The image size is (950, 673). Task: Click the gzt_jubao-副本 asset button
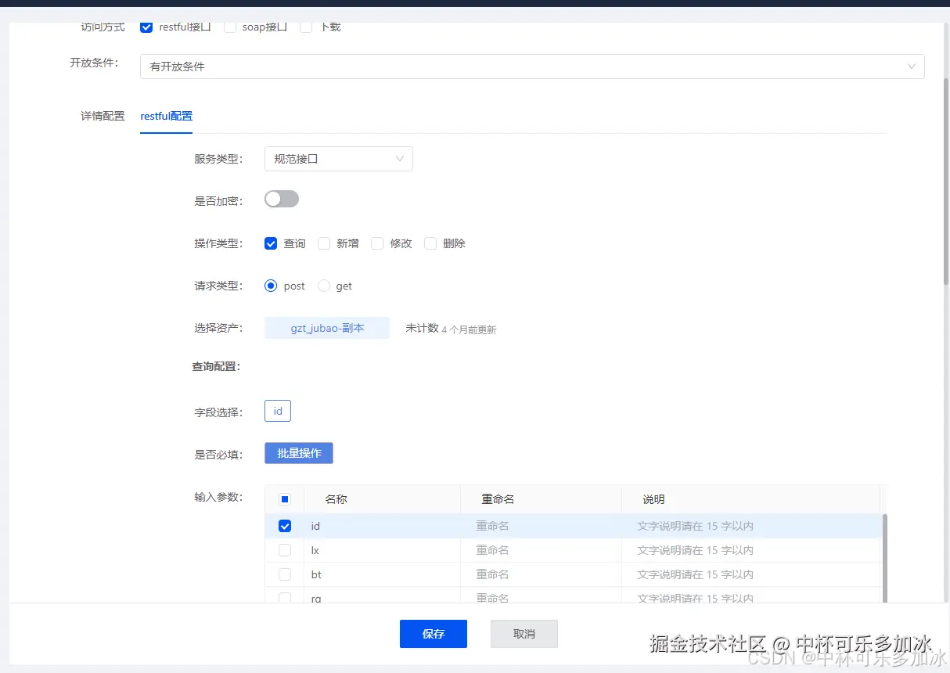(327, 329)
